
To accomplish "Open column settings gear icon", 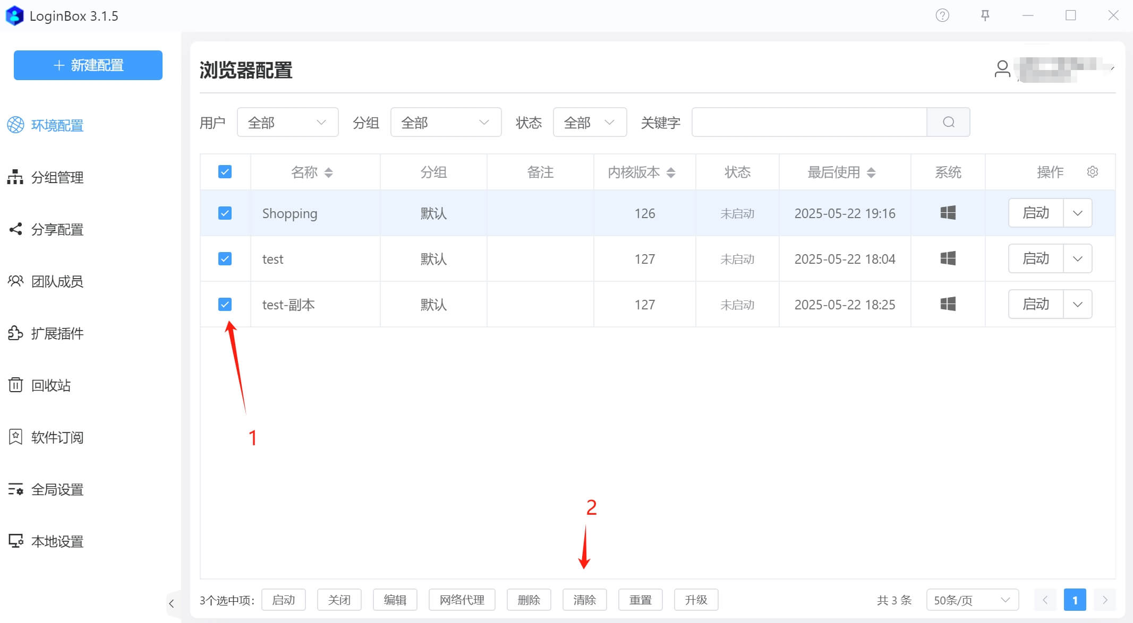I will [x=1092, y=172].
